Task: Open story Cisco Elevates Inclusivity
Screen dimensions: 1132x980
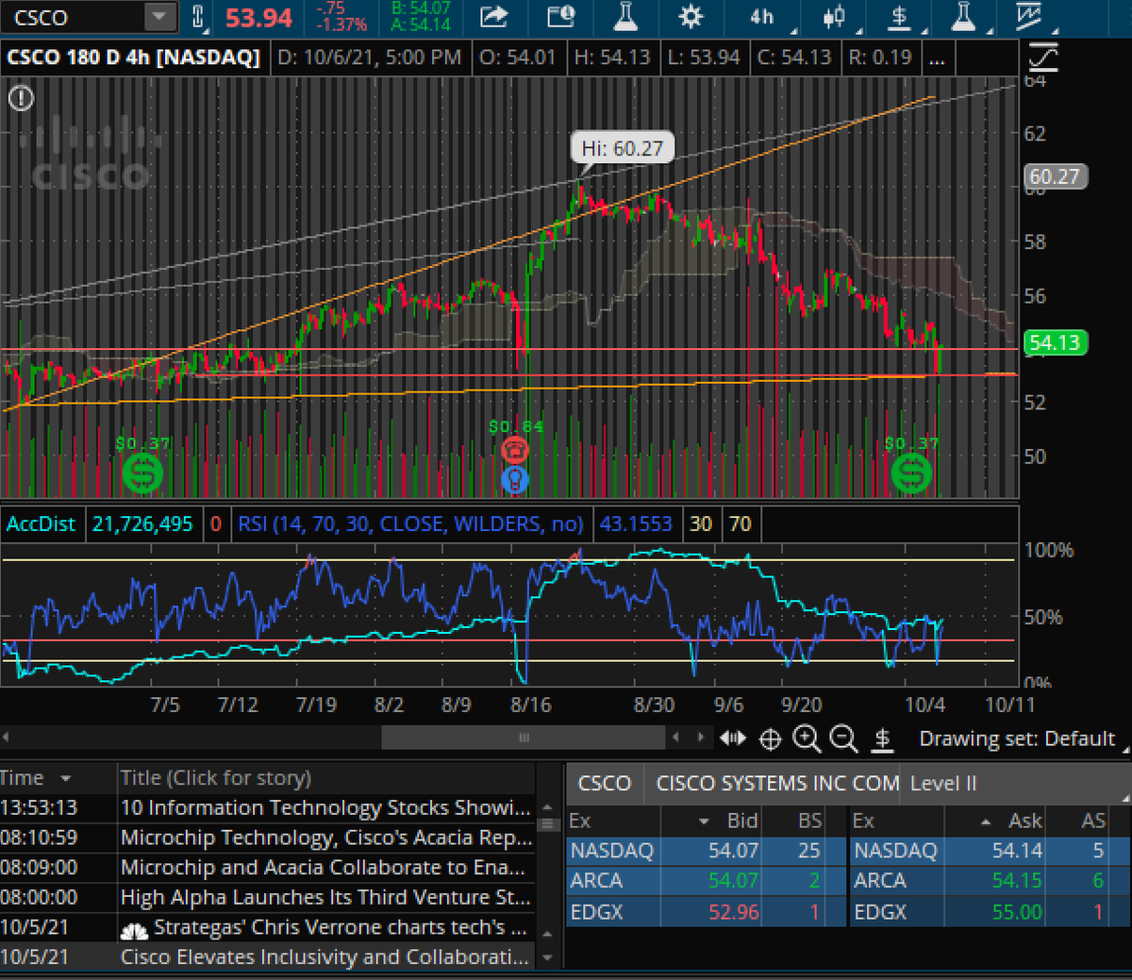Action: 325,956
